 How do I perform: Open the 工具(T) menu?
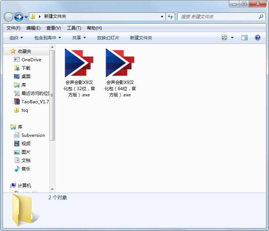[x=74, y=28]
